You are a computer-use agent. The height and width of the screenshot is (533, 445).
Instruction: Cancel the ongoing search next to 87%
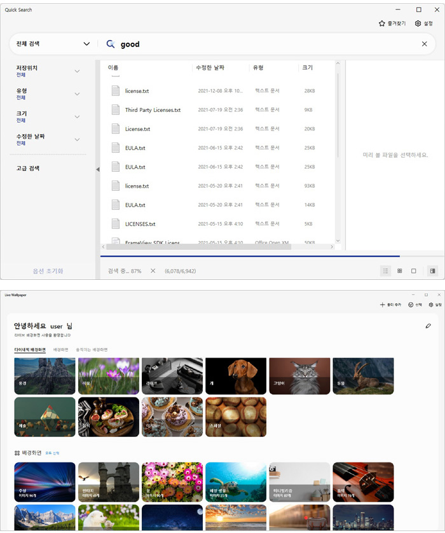pyautogui.click(x=153, y=271)
